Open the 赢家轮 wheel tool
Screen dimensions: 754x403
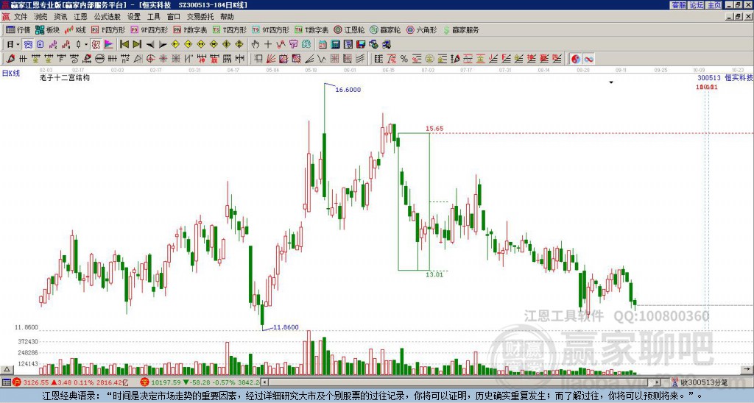385,29
